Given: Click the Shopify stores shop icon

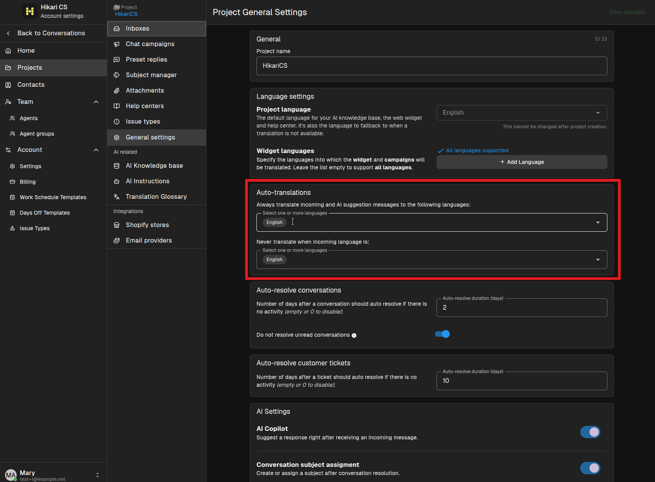Looking at the screenshot, I should pyautogui.click(x=117, y=225).
